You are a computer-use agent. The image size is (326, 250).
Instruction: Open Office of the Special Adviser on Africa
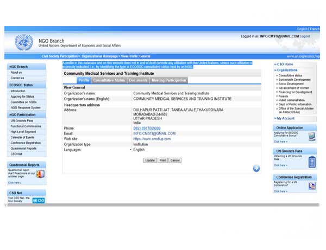296,111
